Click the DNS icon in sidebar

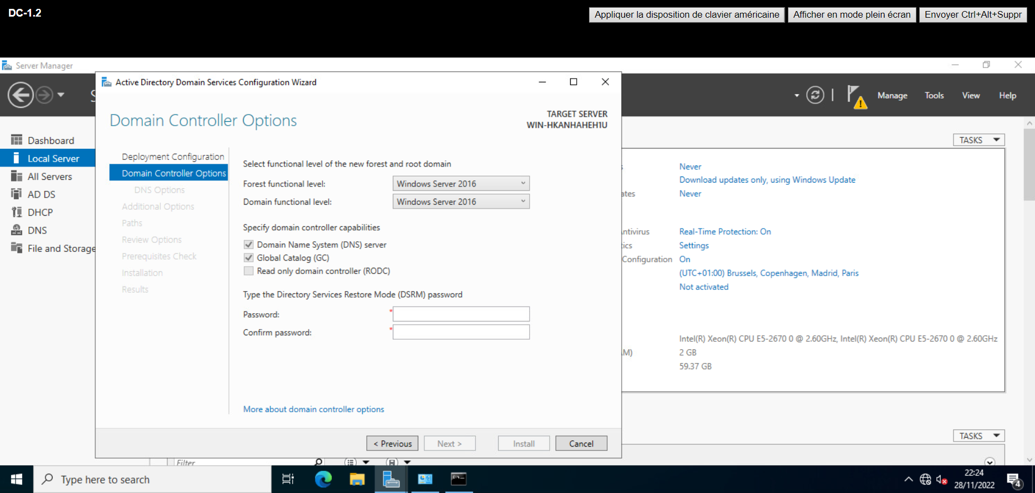17,230
